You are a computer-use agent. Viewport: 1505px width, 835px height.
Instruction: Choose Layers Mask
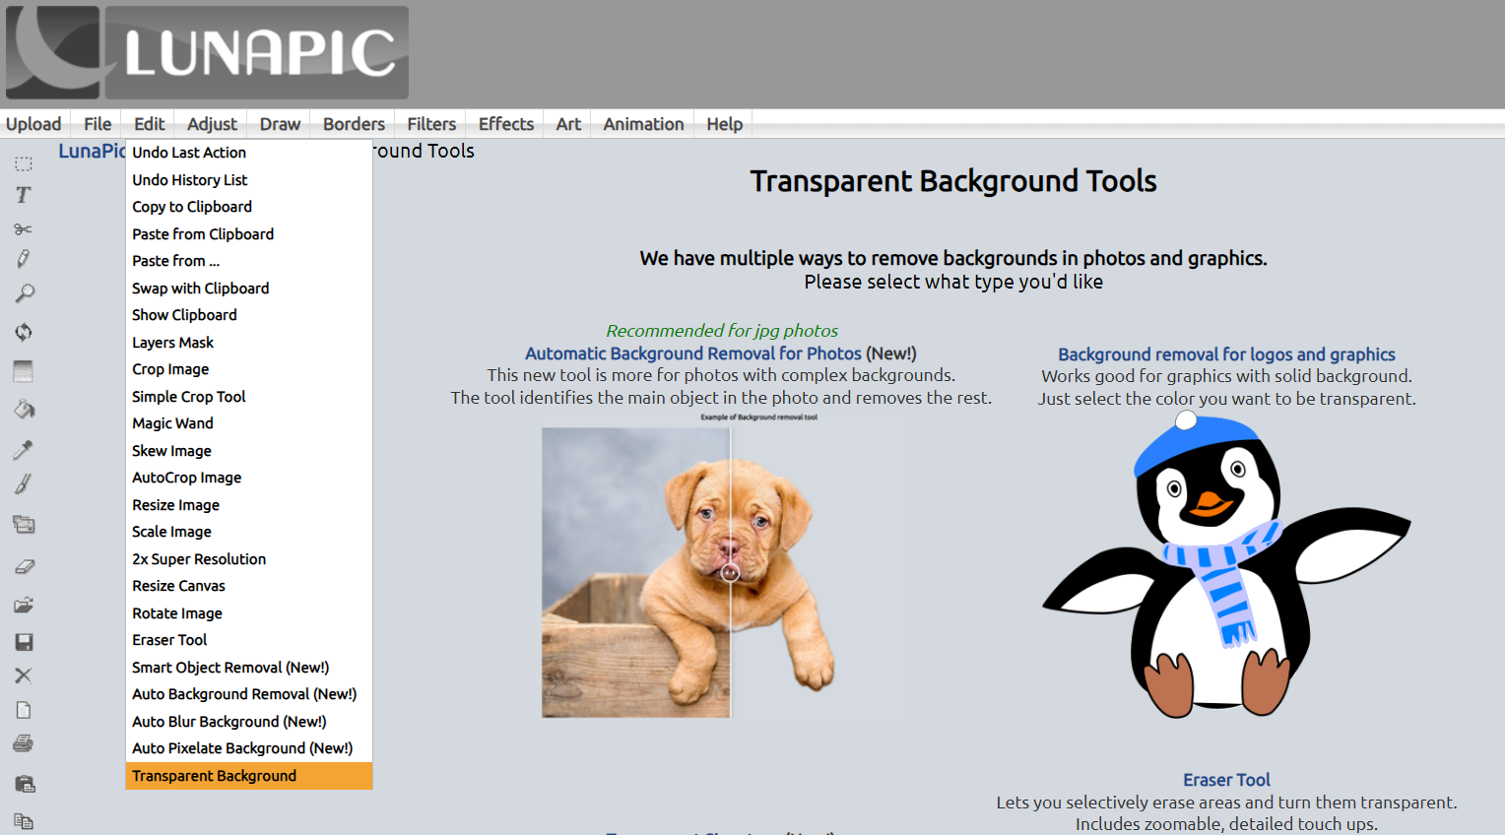coord(249,343)
